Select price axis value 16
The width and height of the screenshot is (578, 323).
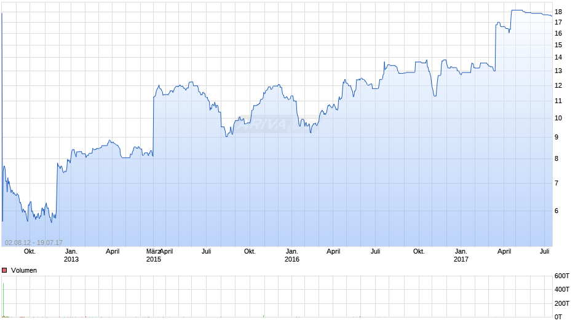558,33
